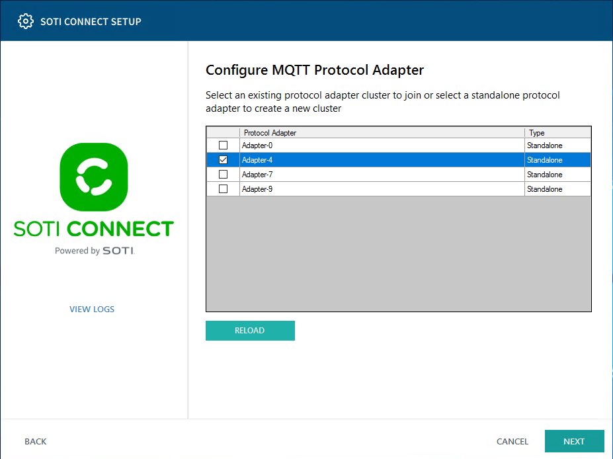The image size is (613, 459).
Task: Click Standalone type cell for Adapter-9
Action: 558,189
